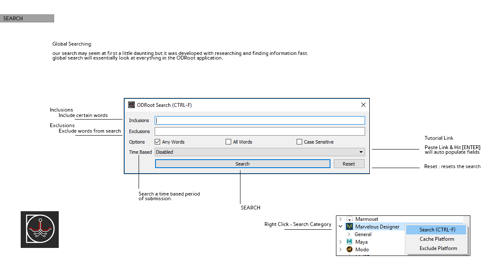Uncheck the Any Words option
The width and height of the screenshot is (494, 272).
click(158, 142)
